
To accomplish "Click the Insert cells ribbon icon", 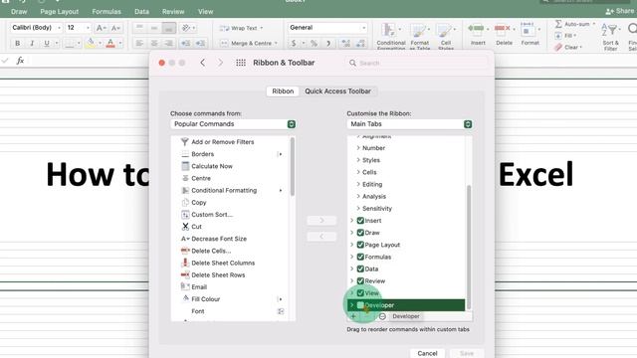I will click(x=478, y=34).
